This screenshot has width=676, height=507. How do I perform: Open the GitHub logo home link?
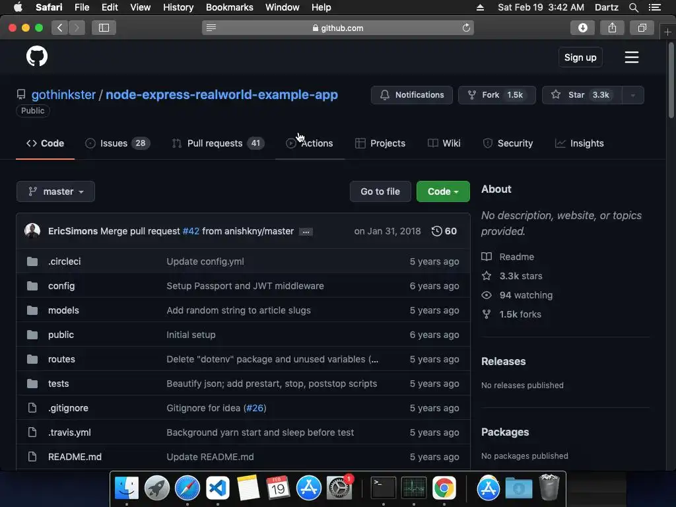tap(37, 57)
